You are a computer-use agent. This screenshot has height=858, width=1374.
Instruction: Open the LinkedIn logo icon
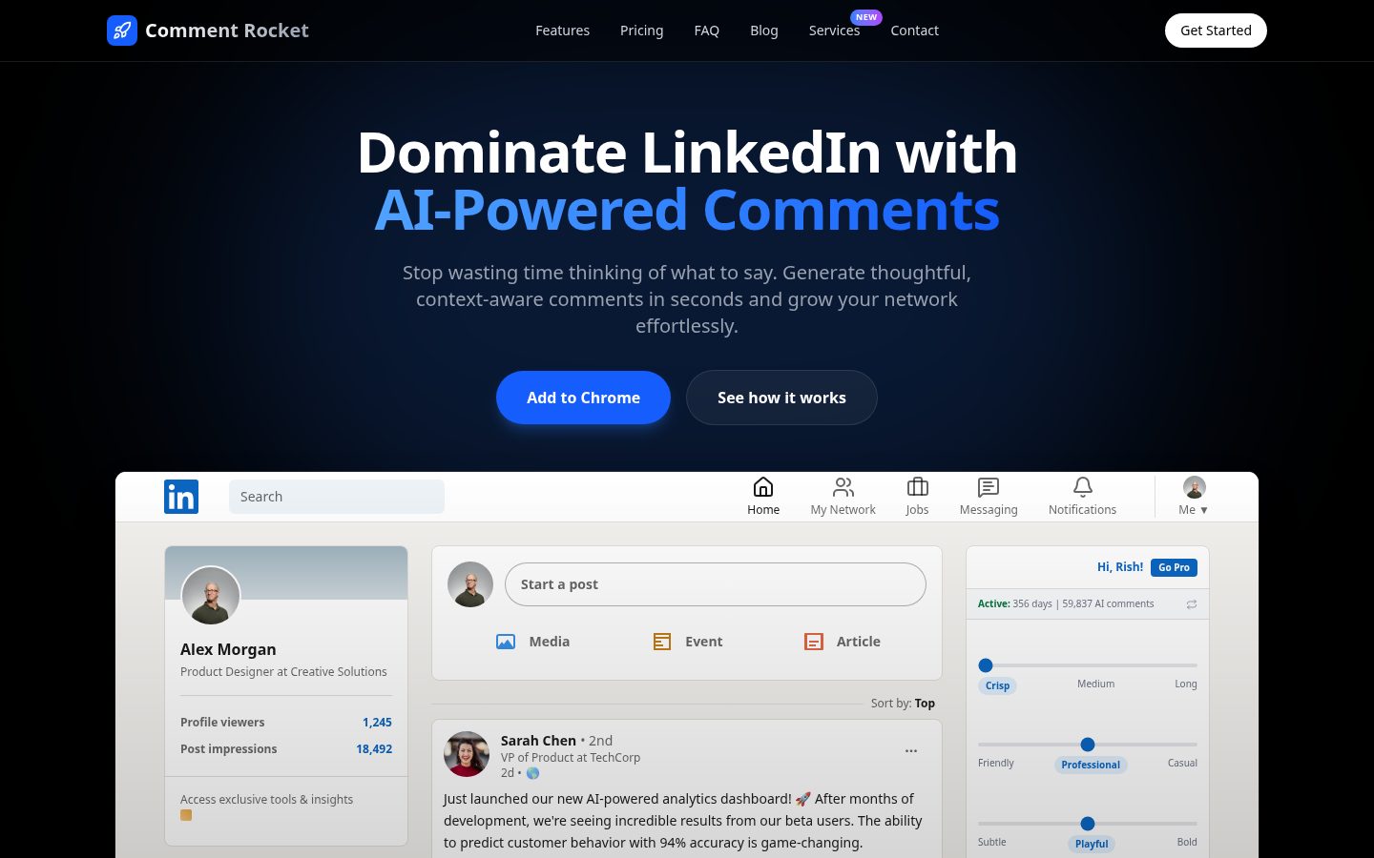coord(181,497)
